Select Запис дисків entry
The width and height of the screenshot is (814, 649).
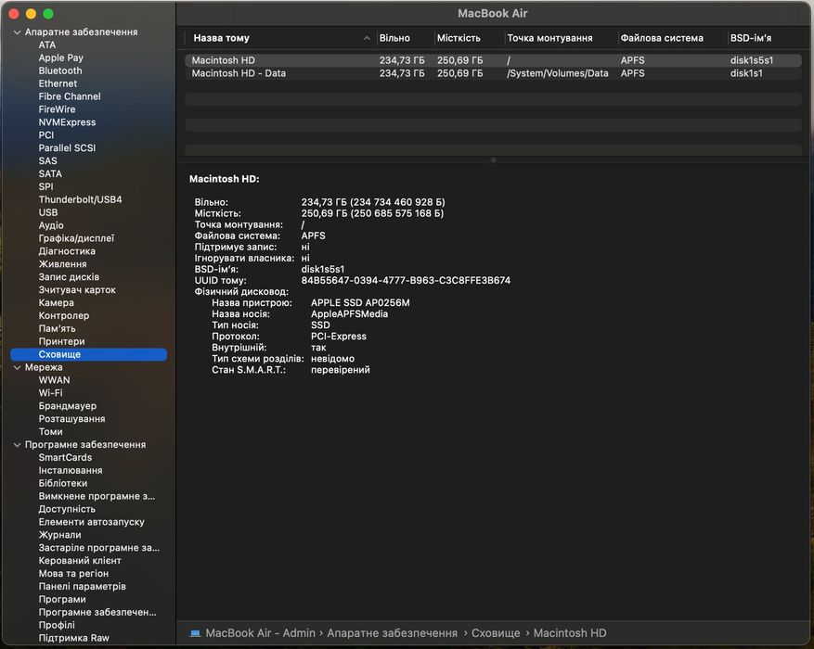(x=69, y=277)
